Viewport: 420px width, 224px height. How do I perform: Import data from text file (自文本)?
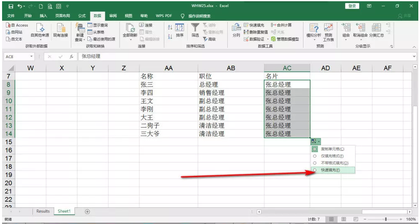click(14, 39)
